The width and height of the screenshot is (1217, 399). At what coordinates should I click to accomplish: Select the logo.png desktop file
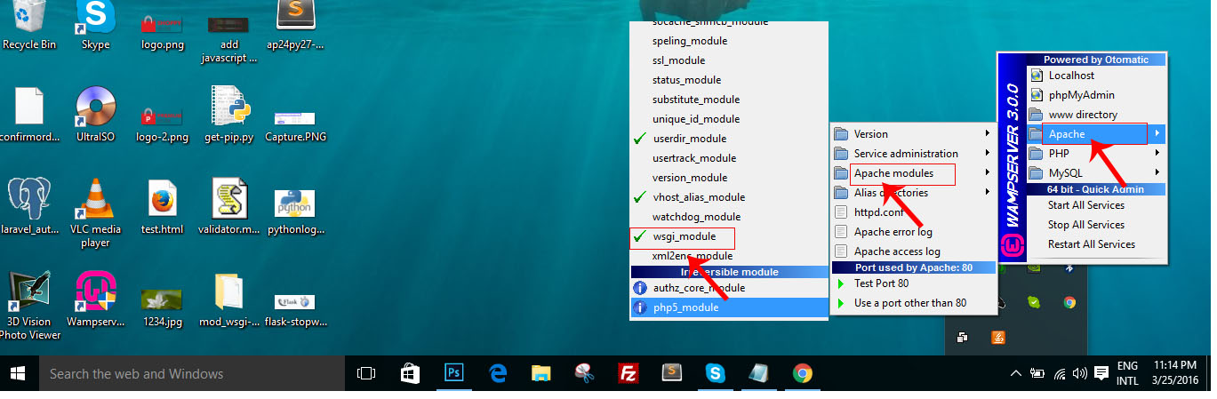[x=162, y=25]
